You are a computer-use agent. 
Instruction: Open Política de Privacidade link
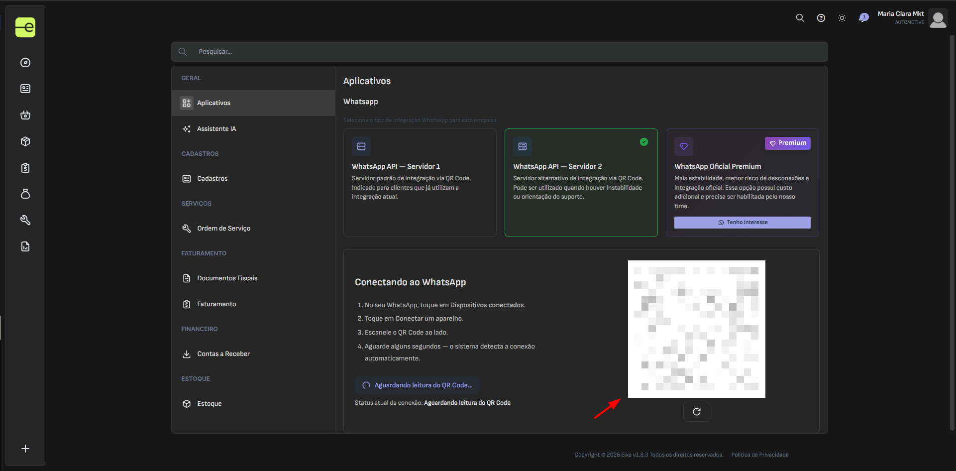760,455
